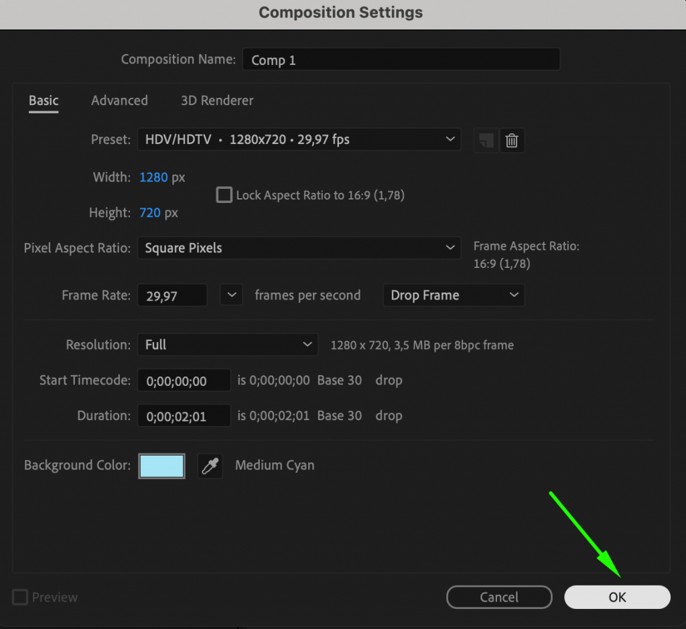Select the Start Timecode field
The image size is (686, 629).
(184, 380)
